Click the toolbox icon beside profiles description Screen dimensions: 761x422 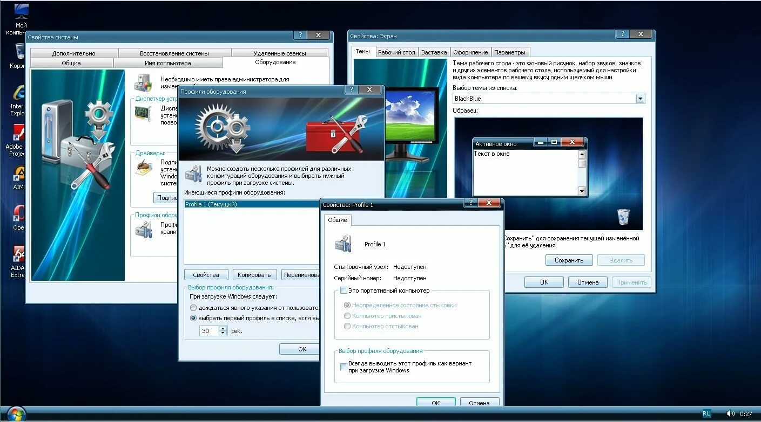pos(193,174)
